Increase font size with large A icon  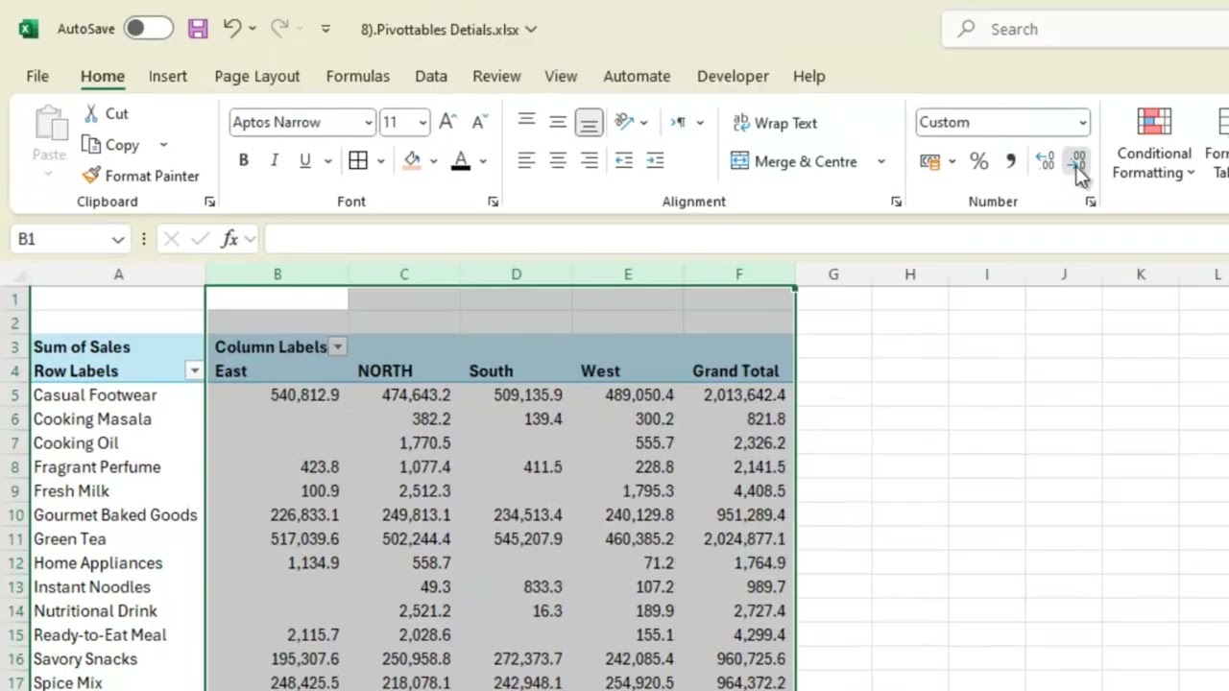[x=447, y=122]
